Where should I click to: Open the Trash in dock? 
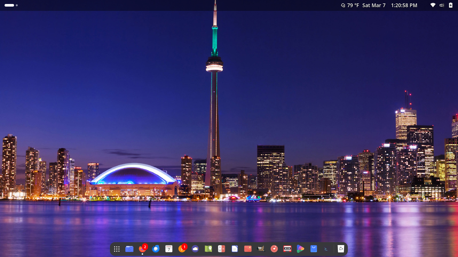tap(341, 249)
